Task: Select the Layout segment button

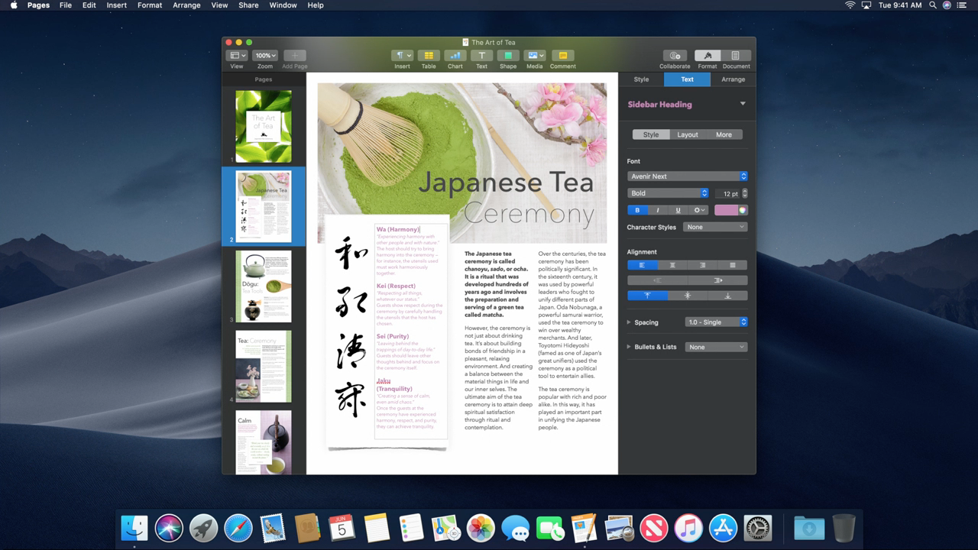Action: (687, 134)
